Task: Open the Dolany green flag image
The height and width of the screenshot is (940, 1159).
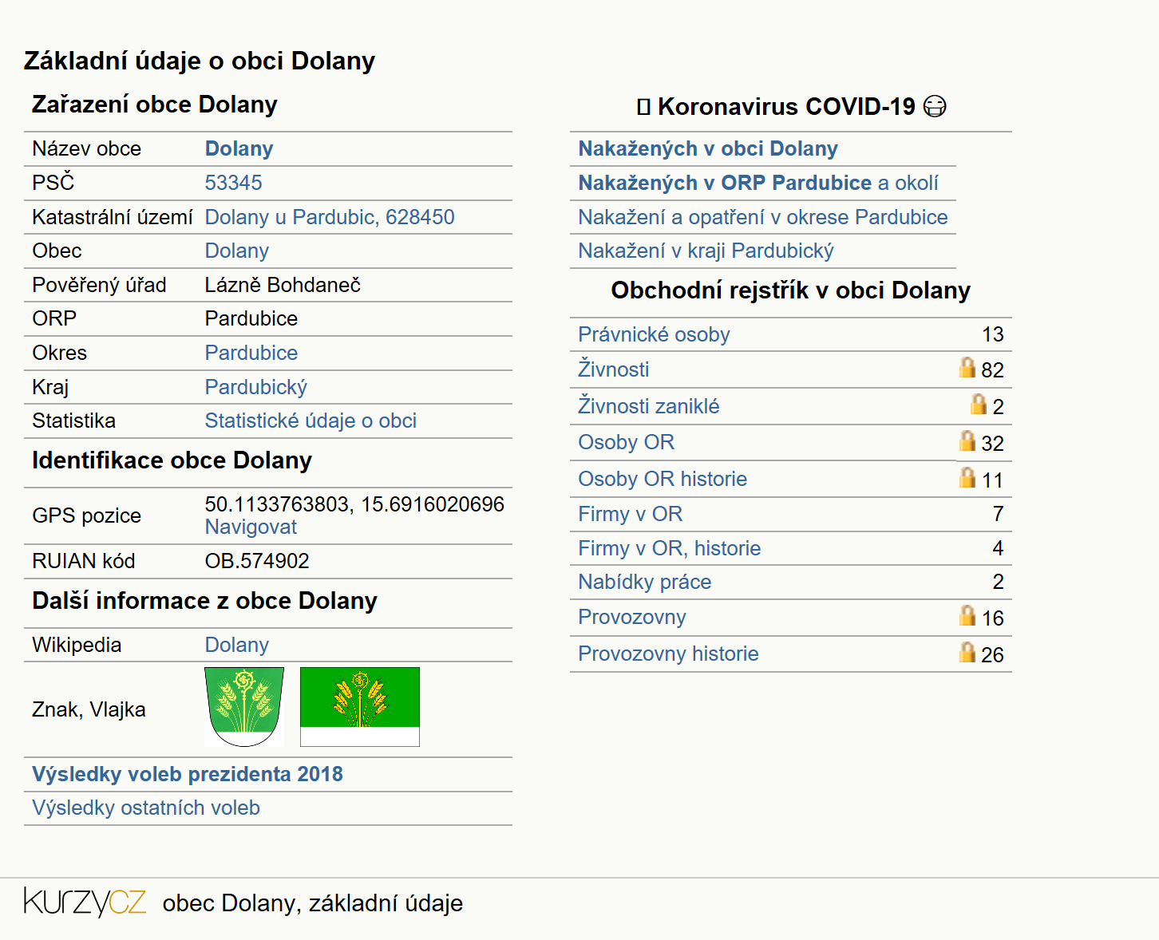Action: 360,707
